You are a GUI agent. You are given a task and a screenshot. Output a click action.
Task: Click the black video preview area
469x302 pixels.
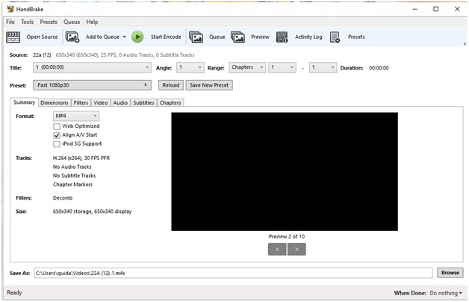(x=285, y=171)
